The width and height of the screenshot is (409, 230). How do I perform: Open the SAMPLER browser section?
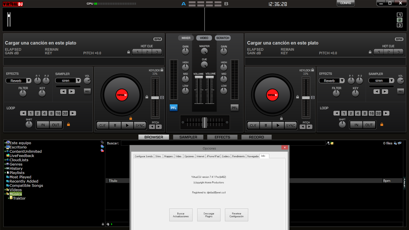click(188, 137)
